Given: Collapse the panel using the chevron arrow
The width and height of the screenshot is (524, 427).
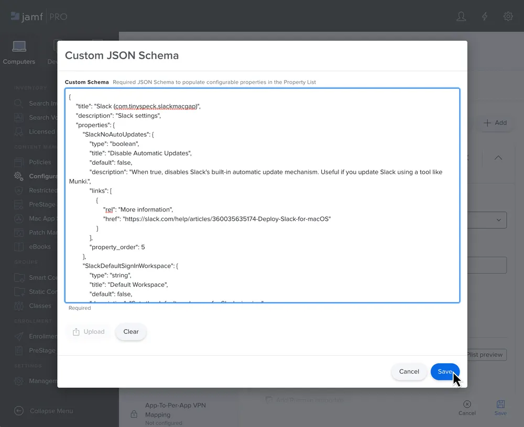Looking at the screenshot, I should tap(497, 158).
